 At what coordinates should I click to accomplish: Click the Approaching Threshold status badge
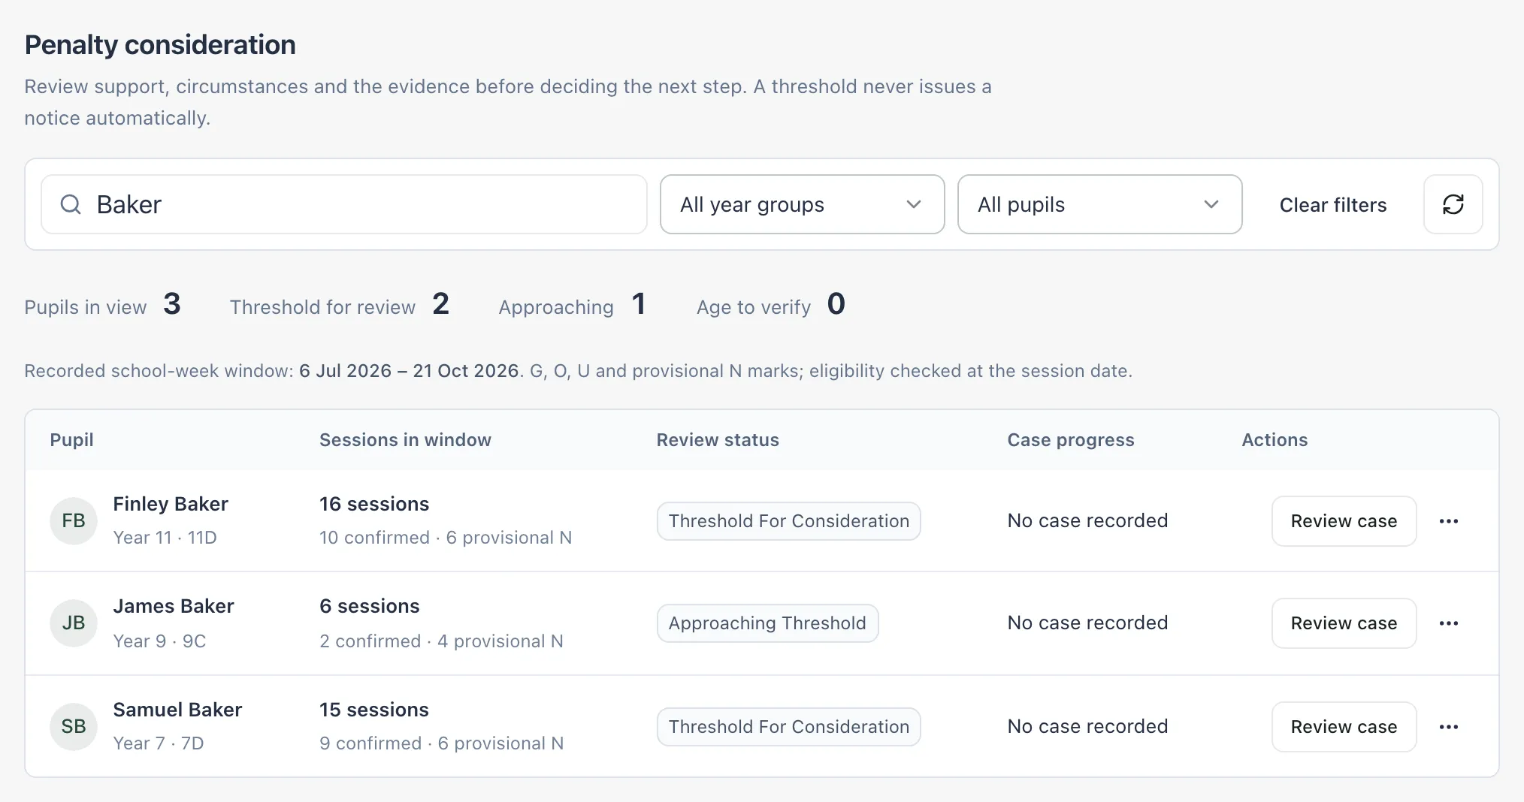767,623
